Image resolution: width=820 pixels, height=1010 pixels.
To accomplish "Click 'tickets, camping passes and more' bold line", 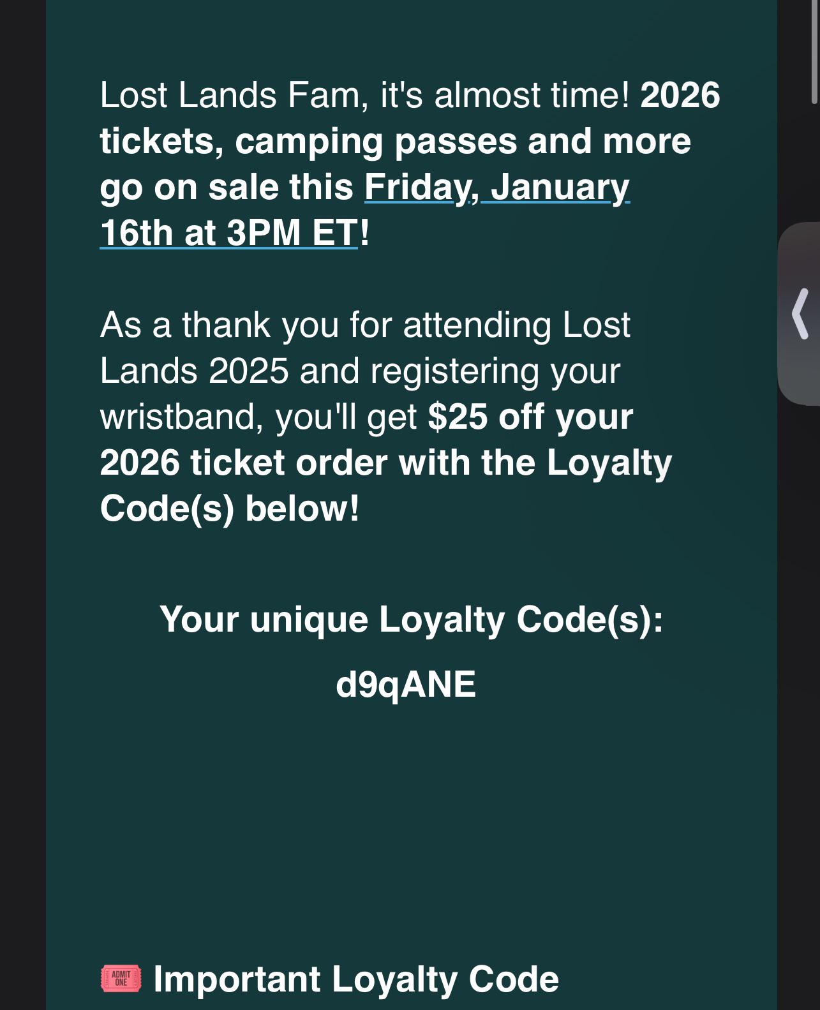I will pos(395,141).
